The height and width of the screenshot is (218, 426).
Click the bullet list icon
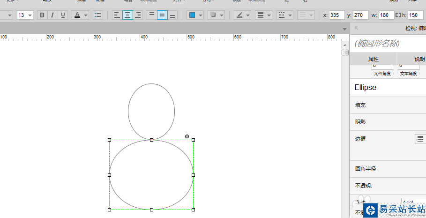click(x=98, y=15)
